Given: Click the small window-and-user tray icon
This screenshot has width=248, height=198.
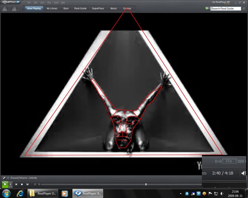Looking at the screenshot, I should point(193,194).
